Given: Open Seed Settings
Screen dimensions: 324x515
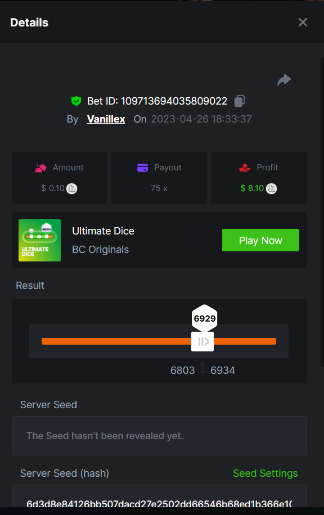Looking at the screenshot, I should coord(265,473).
